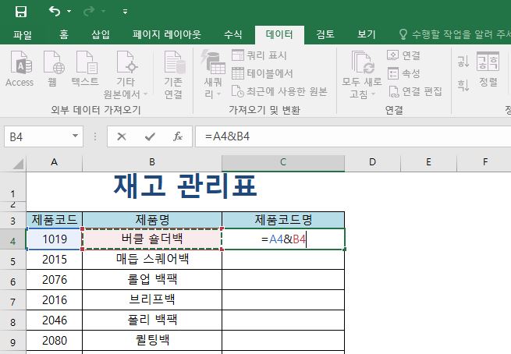This screenshot has width=511, height=354.
Task: Click the Tell Me search box
Action: click(x=455, y=34)
